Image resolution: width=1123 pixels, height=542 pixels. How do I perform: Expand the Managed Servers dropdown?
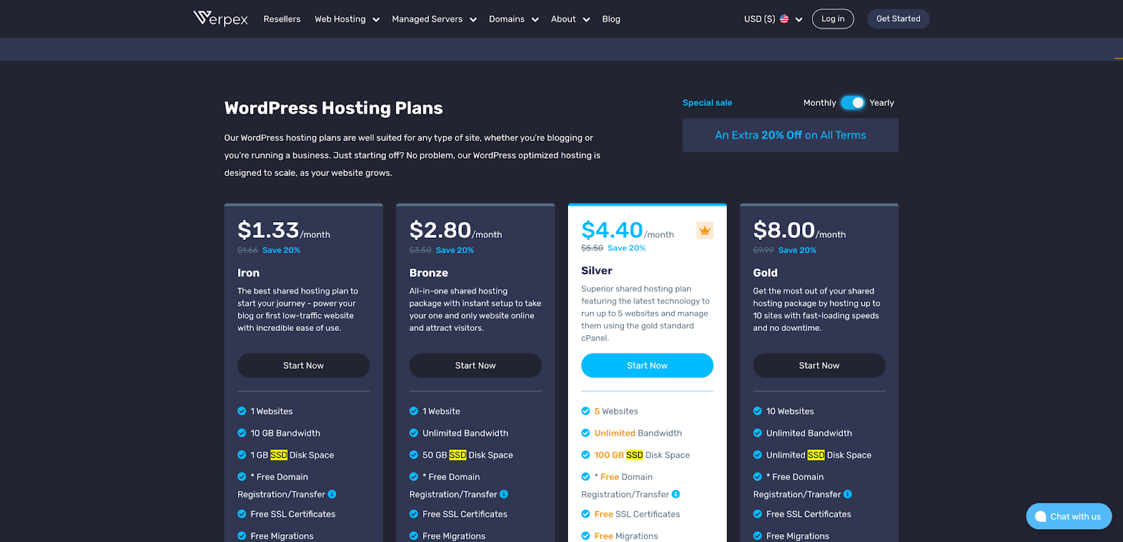point(434,19)
